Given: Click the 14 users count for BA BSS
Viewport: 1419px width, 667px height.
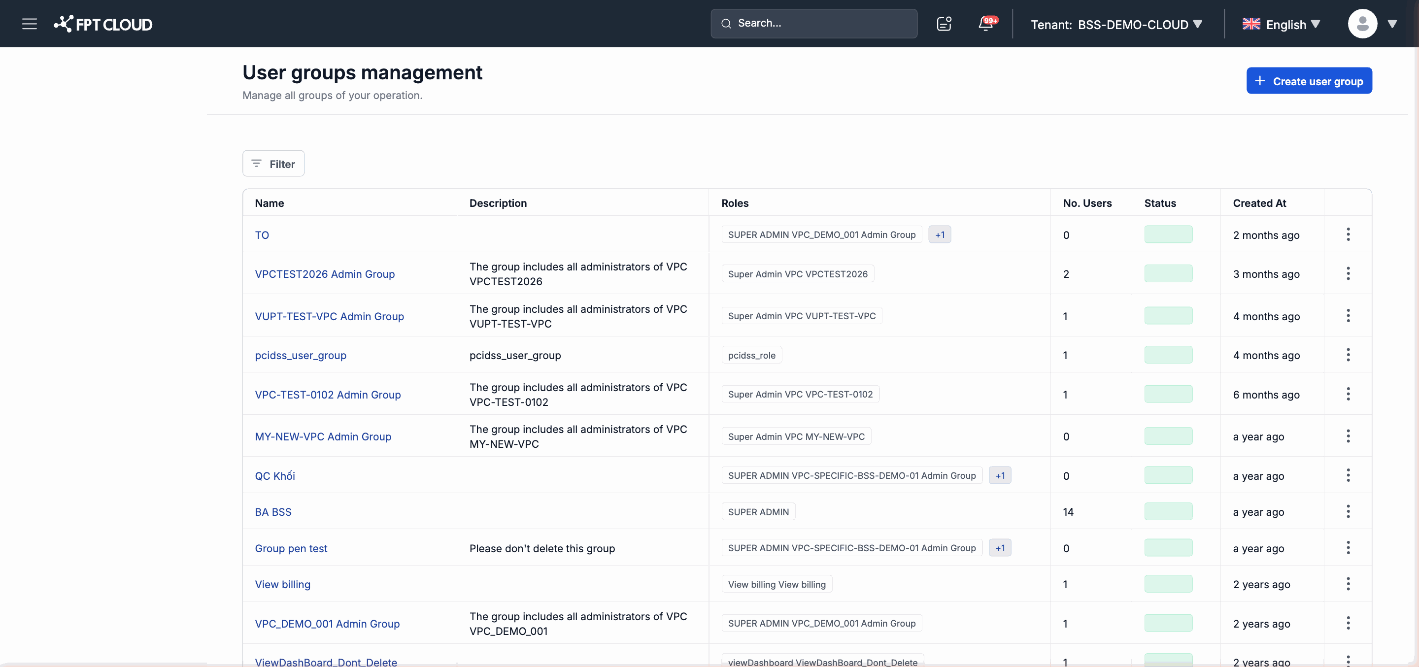Looking at the screenshot, I should click(x=1068, y=512).
